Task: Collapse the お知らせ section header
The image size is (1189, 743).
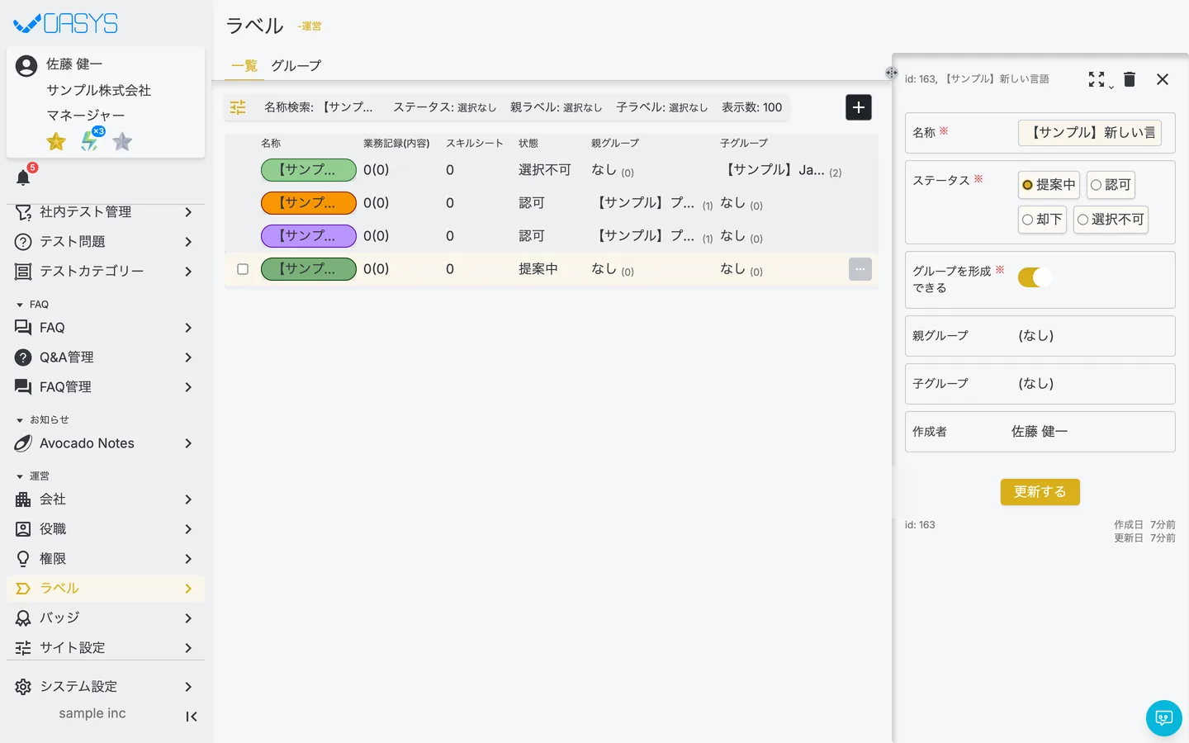Action: (x=43, y=420)
